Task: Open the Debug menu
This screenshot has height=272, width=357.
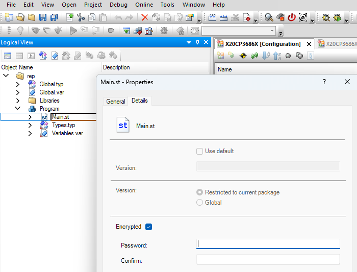Action: [118, 5]
